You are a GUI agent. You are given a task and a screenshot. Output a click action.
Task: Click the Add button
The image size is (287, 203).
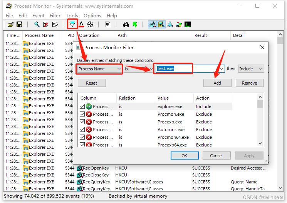point(217,83)
